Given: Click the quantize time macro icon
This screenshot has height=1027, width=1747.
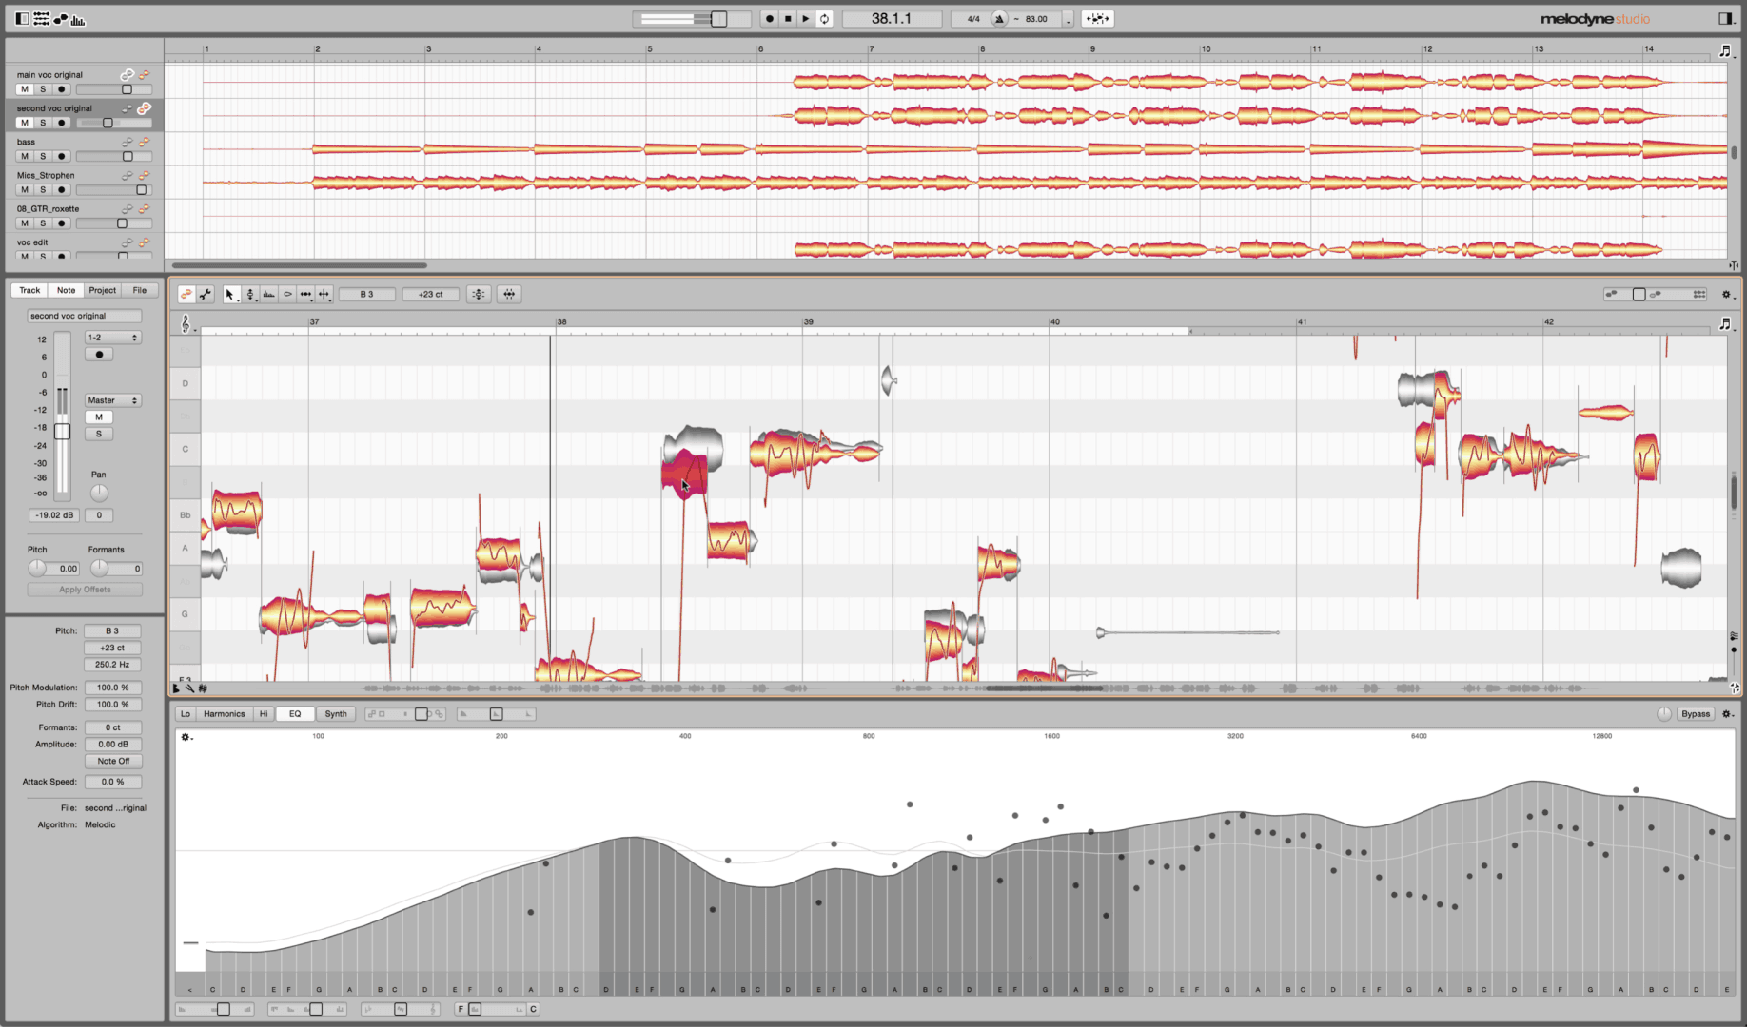Looking at the screenshot, I should (509, 295).
